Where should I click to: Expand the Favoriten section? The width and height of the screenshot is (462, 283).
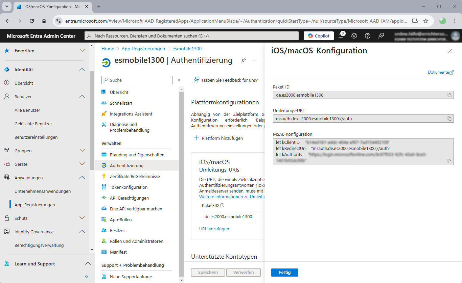click(82, 51)
